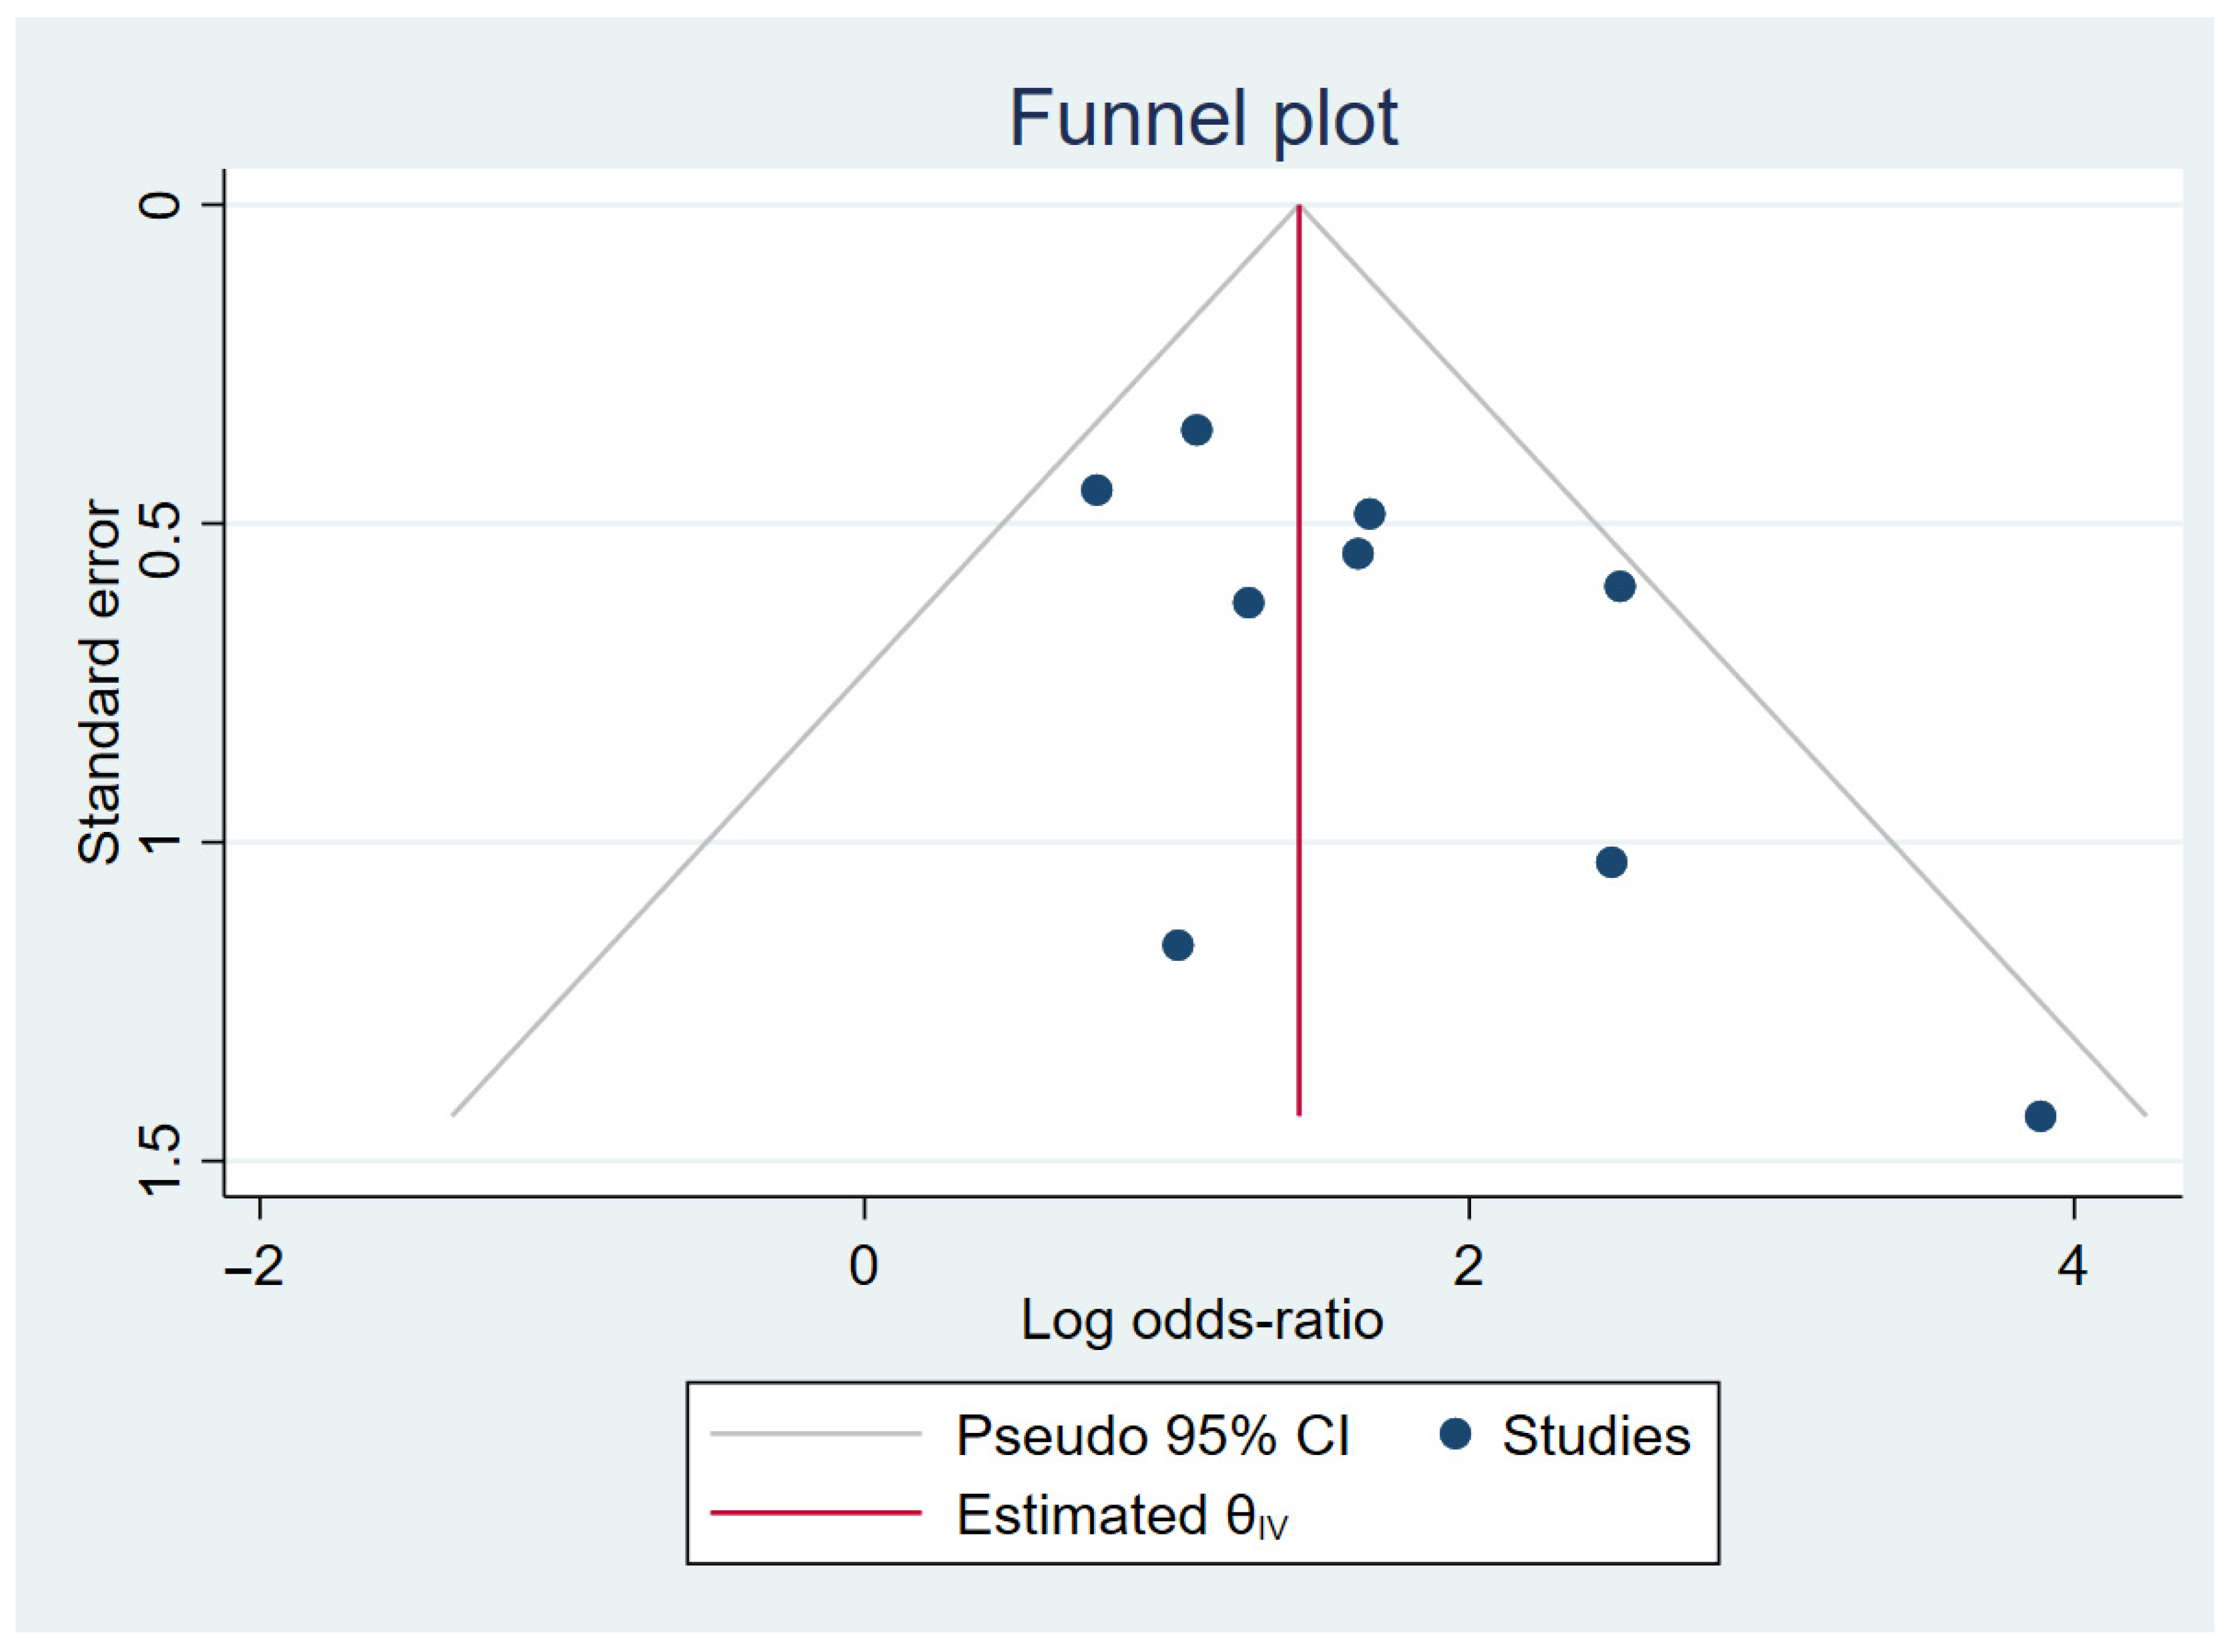Click the x-axis tick label "2"

[1468, 1266]
